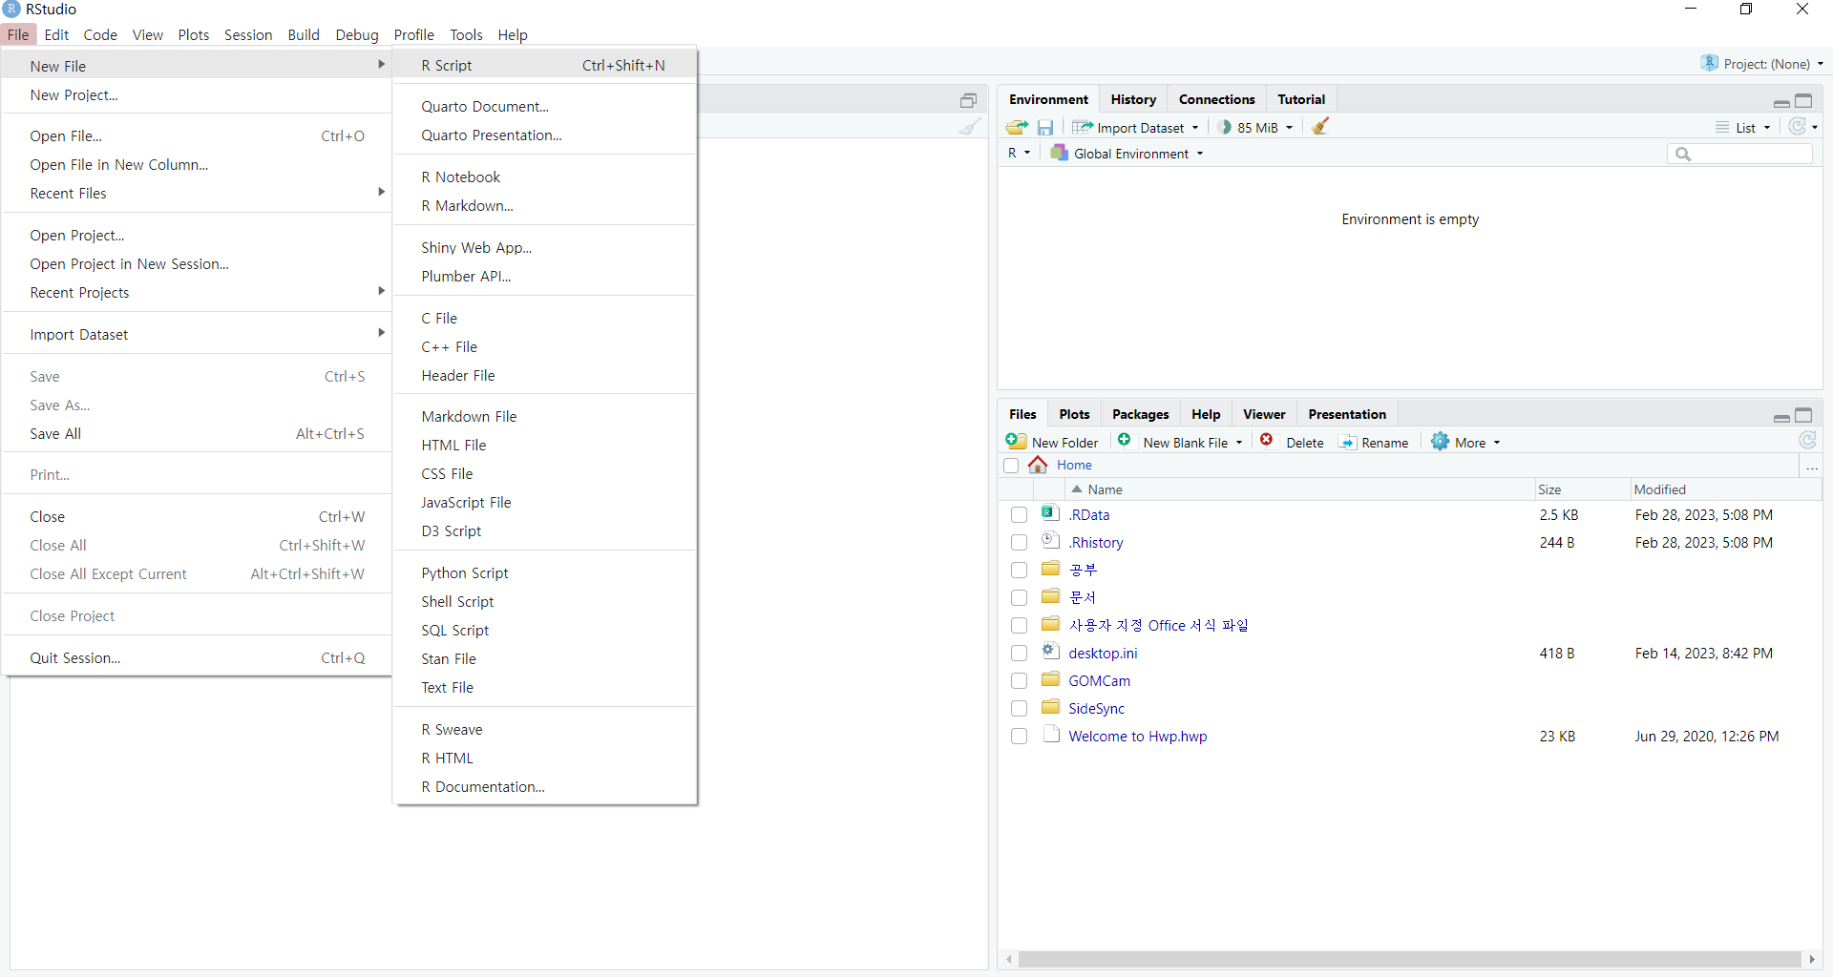This screenshot has height=977, width=1833.
Task: Maximize the Files pane
Action: 1803,415
